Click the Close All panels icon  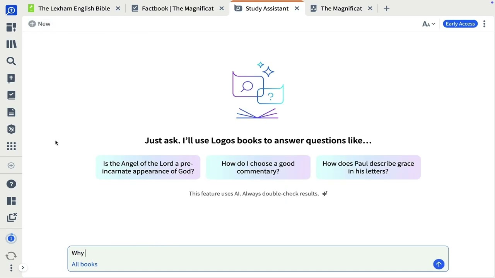coord(12,217)
